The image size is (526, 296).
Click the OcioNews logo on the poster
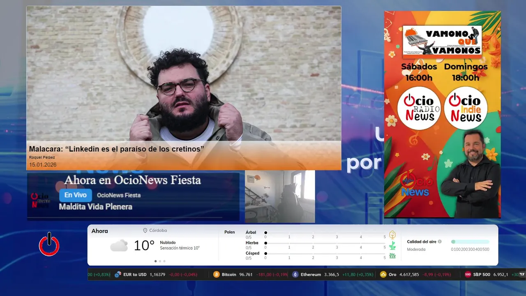416,185
